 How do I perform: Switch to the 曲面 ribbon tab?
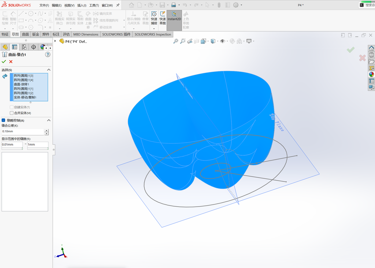point(26,34)
